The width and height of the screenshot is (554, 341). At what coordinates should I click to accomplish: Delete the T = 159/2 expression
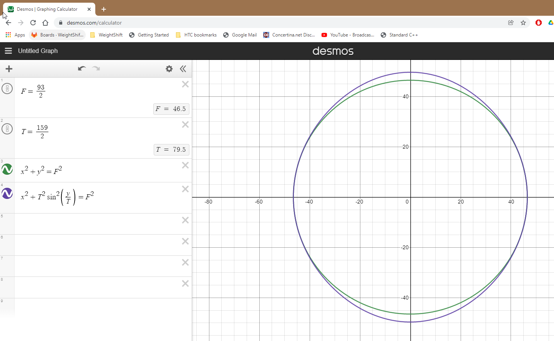click(x=185, y=124)
